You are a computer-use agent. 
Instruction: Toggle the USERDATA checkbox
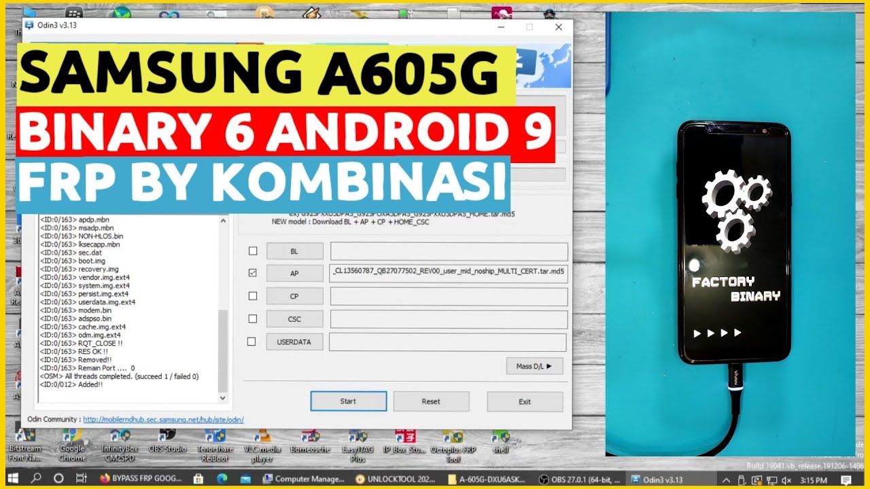[251, 342]
